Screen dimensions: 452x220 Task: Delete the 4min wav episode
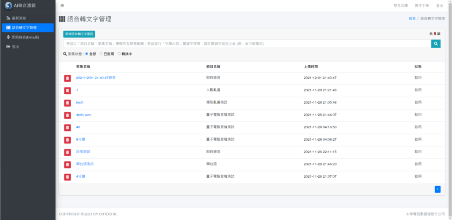click(x=67, y=115)
